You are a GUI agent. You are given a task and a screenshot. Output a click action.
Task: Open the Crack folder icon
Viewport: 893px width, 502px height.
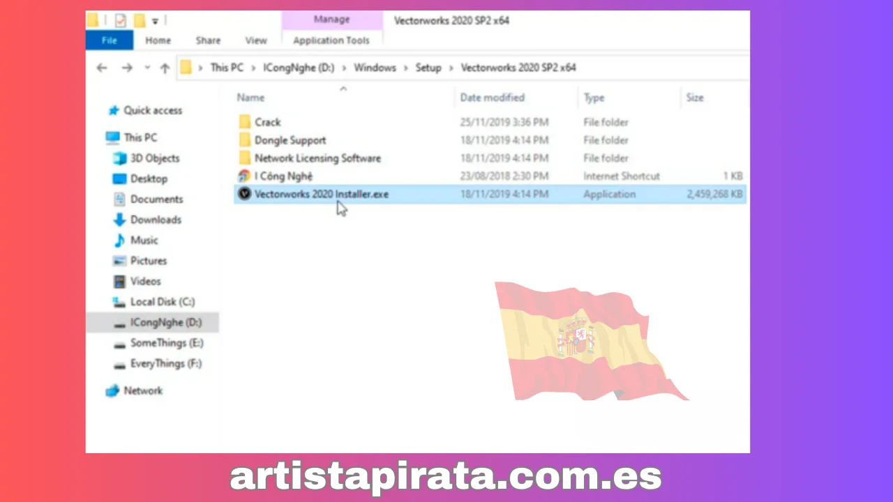244,122
